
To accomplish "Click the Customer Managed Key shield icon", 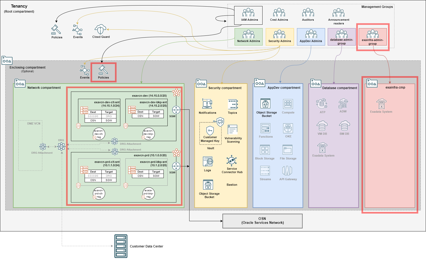I will pyautogui.click(x=210, y=130).
